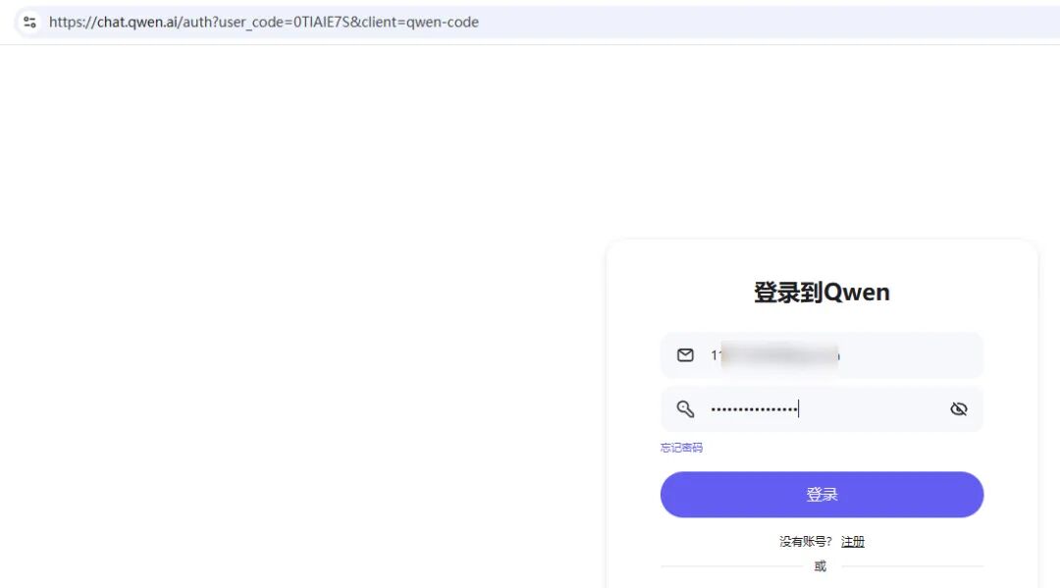Click the envelope icon in email field
The width and height of the screenshot is (1060, 588).
tap(685, 354)
